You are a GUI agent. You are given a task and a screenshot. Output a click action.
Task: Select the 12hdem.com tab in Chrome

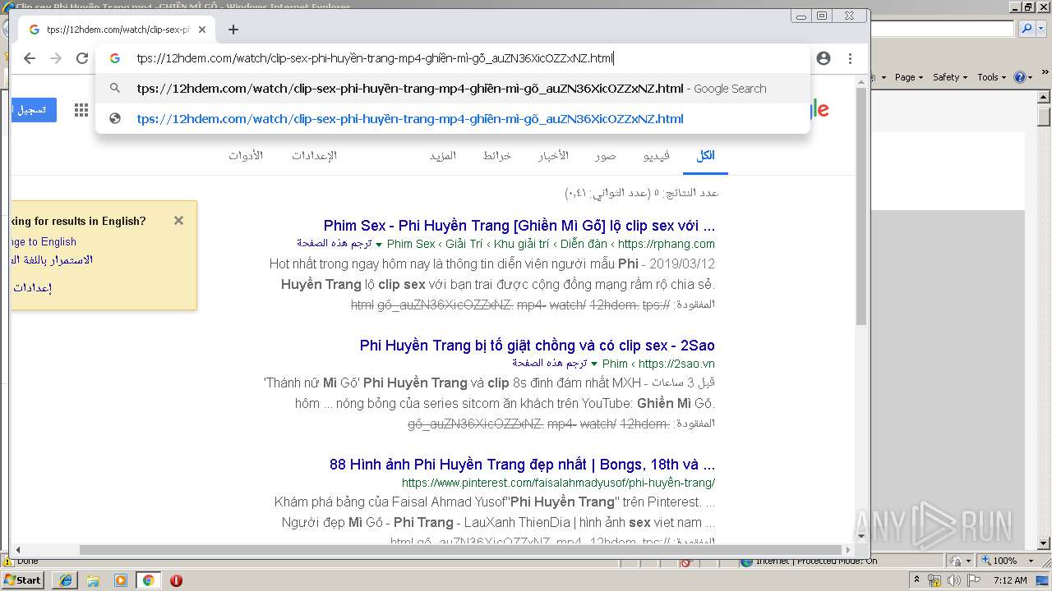point(117,30)
